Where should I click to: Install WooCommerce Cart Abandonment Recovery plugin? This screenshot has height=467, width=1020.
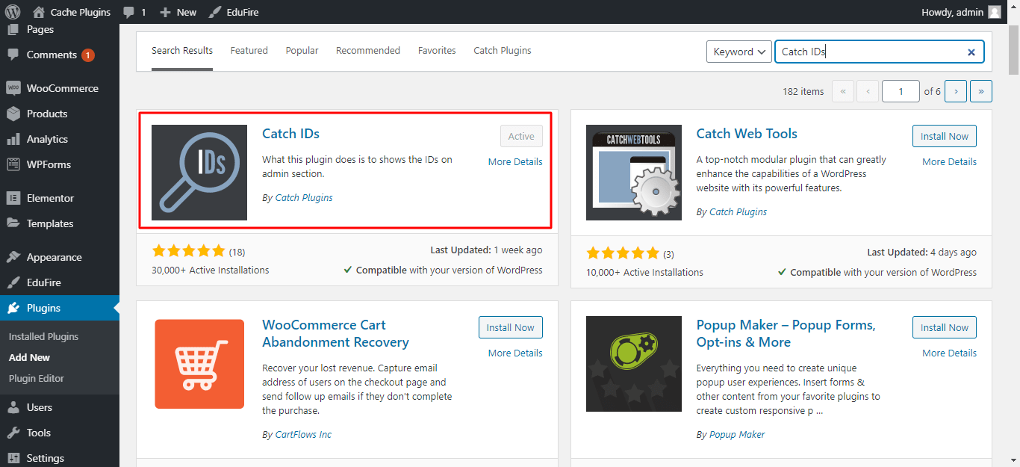(511, 327)
